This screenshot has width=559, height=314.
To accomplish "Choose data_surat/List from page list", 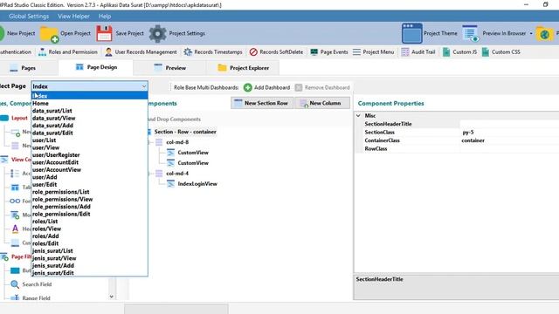I will coord(89,111).
